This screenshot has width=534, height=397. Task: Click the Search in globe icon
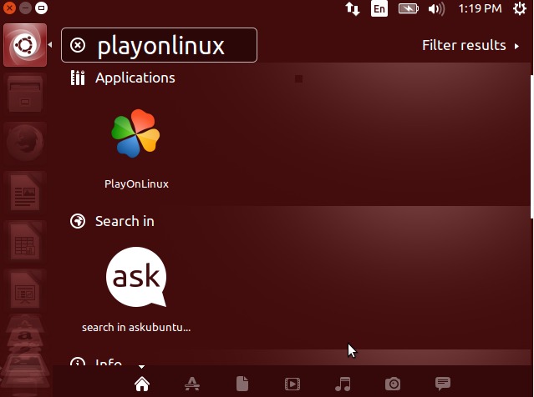click(78, 221)
